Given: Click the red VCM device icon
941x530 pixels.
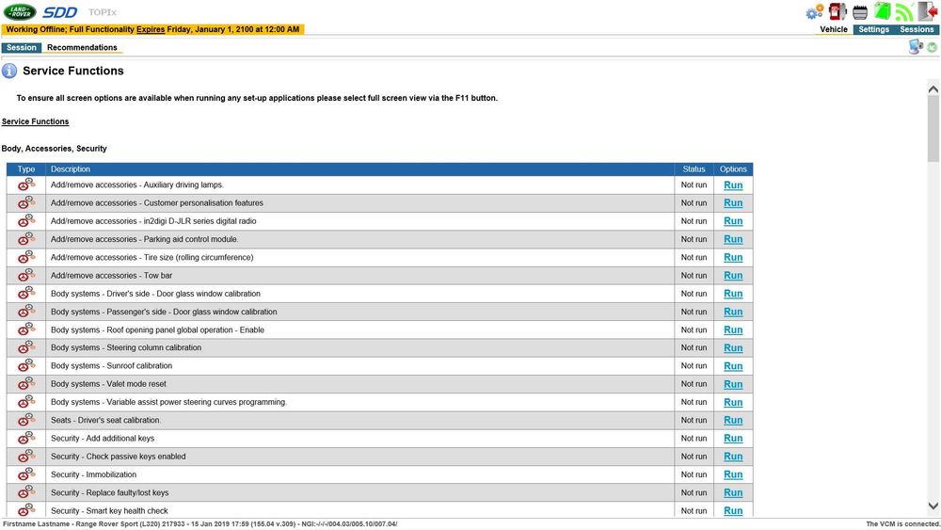Looking at the screenshot, I should [x=837, y=11].
